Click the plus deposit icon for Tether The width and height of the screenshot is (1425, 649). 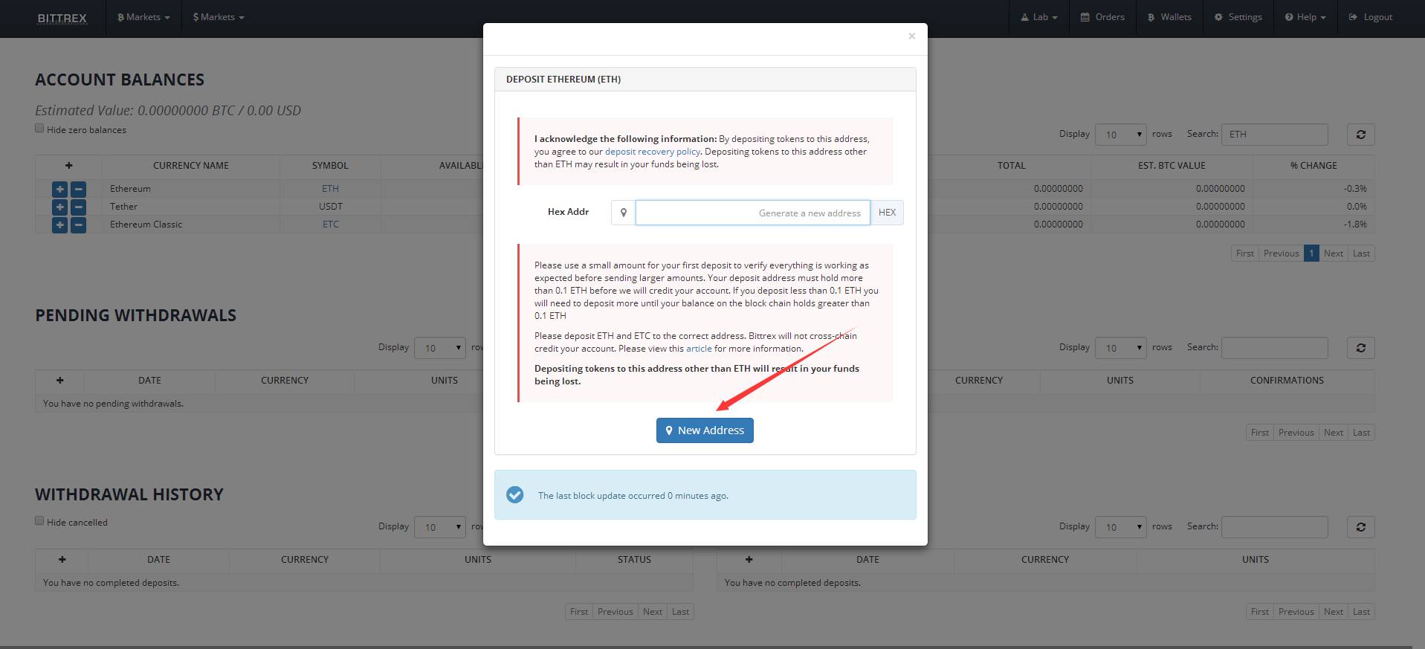pos(59,207)
